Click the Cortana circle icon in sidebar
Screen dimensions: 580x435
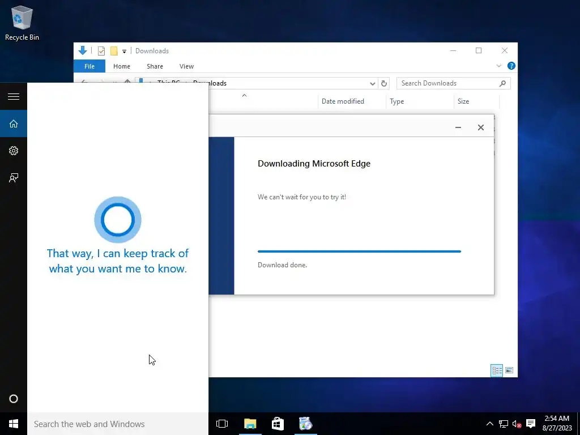14,399
